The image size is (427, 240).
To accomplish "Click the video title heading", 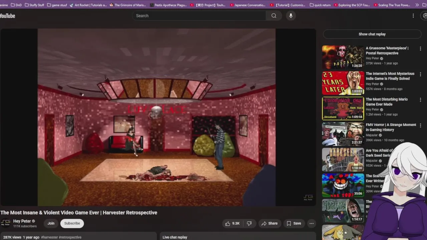I will tap(79, 212).
